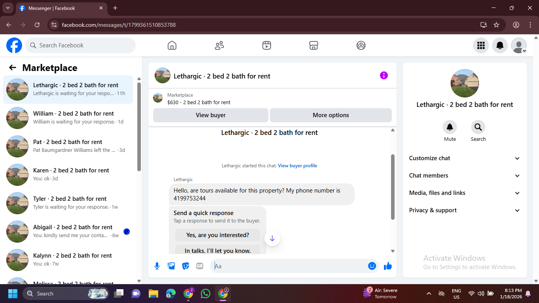Viewport: 539px width, 303px height.
Task: Open the View buyer profile link
Action: (298, 166)
